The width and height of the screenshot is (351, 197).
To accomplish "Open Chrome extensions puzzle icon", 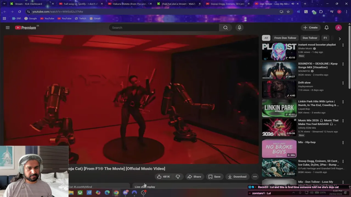I will [x=321, y=12].
